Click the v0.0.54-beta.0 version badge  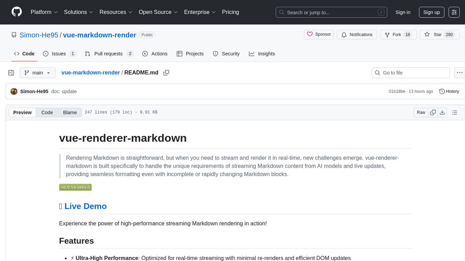[x=76, y=187]
